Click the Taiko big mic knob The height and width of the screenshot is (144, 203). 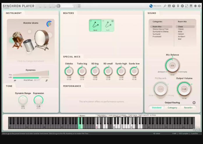tap(82, 71)
